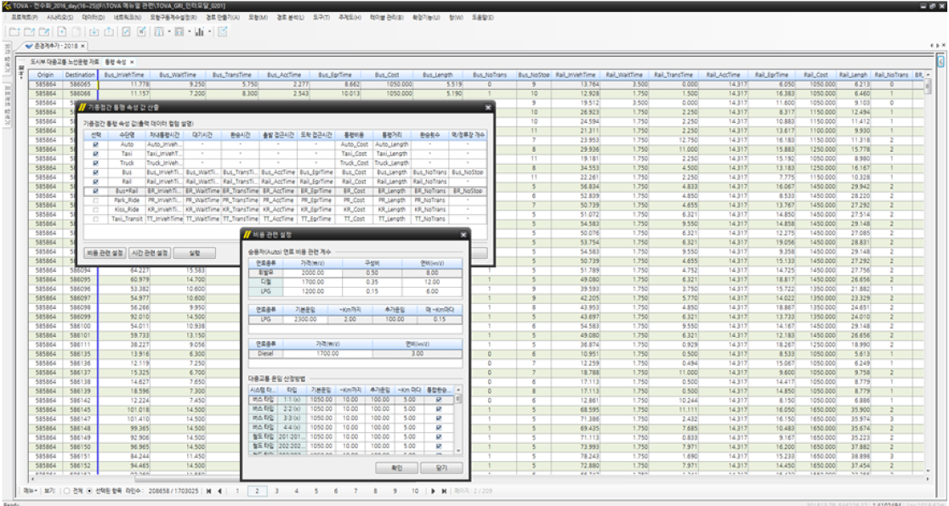Open the 네트워크(N) menu

tap(126, 16)
